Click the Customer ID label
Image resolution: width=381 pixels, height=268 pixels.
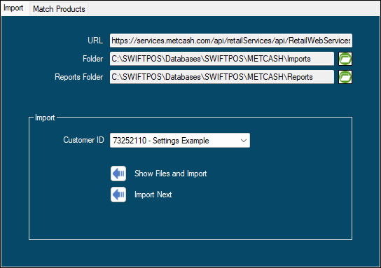(x=83, y=140)
